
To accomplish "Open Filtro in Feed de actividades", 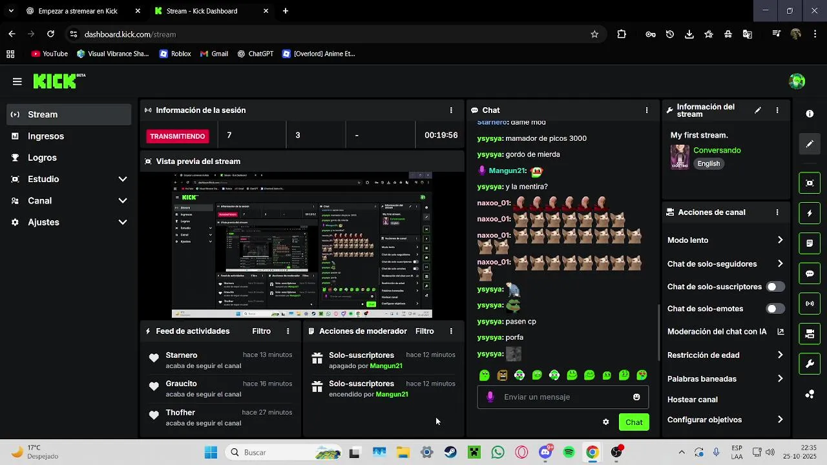I will tap(261, 331).
